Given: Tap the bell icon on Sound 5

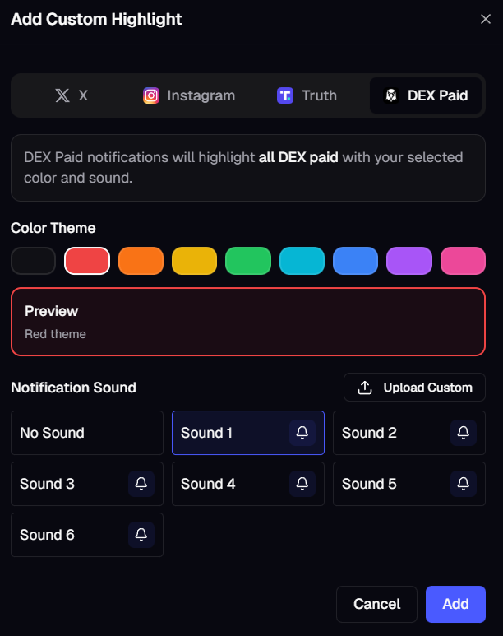Looking at the screenshot, I should coord(464,484).
